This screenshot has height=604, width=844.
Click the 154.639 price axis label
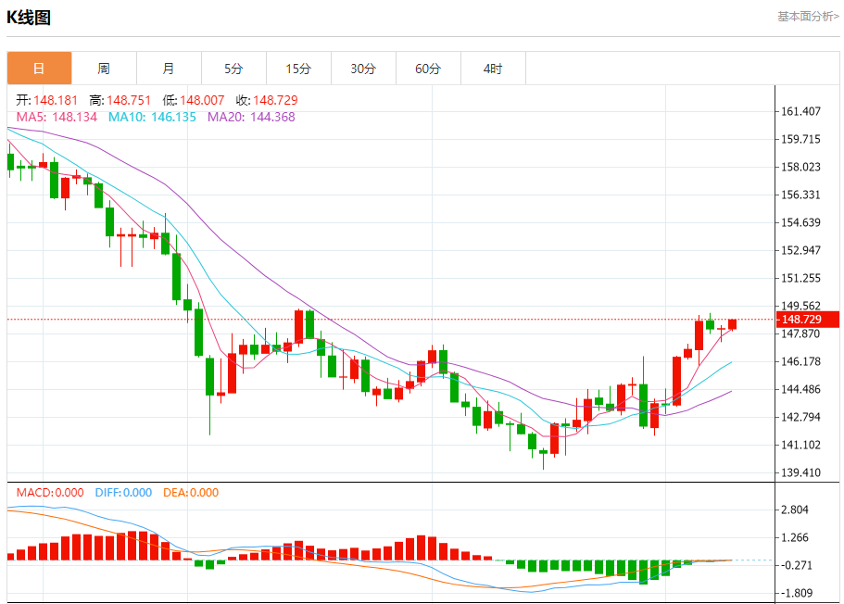tap(801, 222)
